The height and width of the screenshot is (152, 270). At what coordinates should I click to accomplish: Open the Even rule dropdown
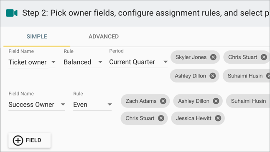tap(92, 105)
